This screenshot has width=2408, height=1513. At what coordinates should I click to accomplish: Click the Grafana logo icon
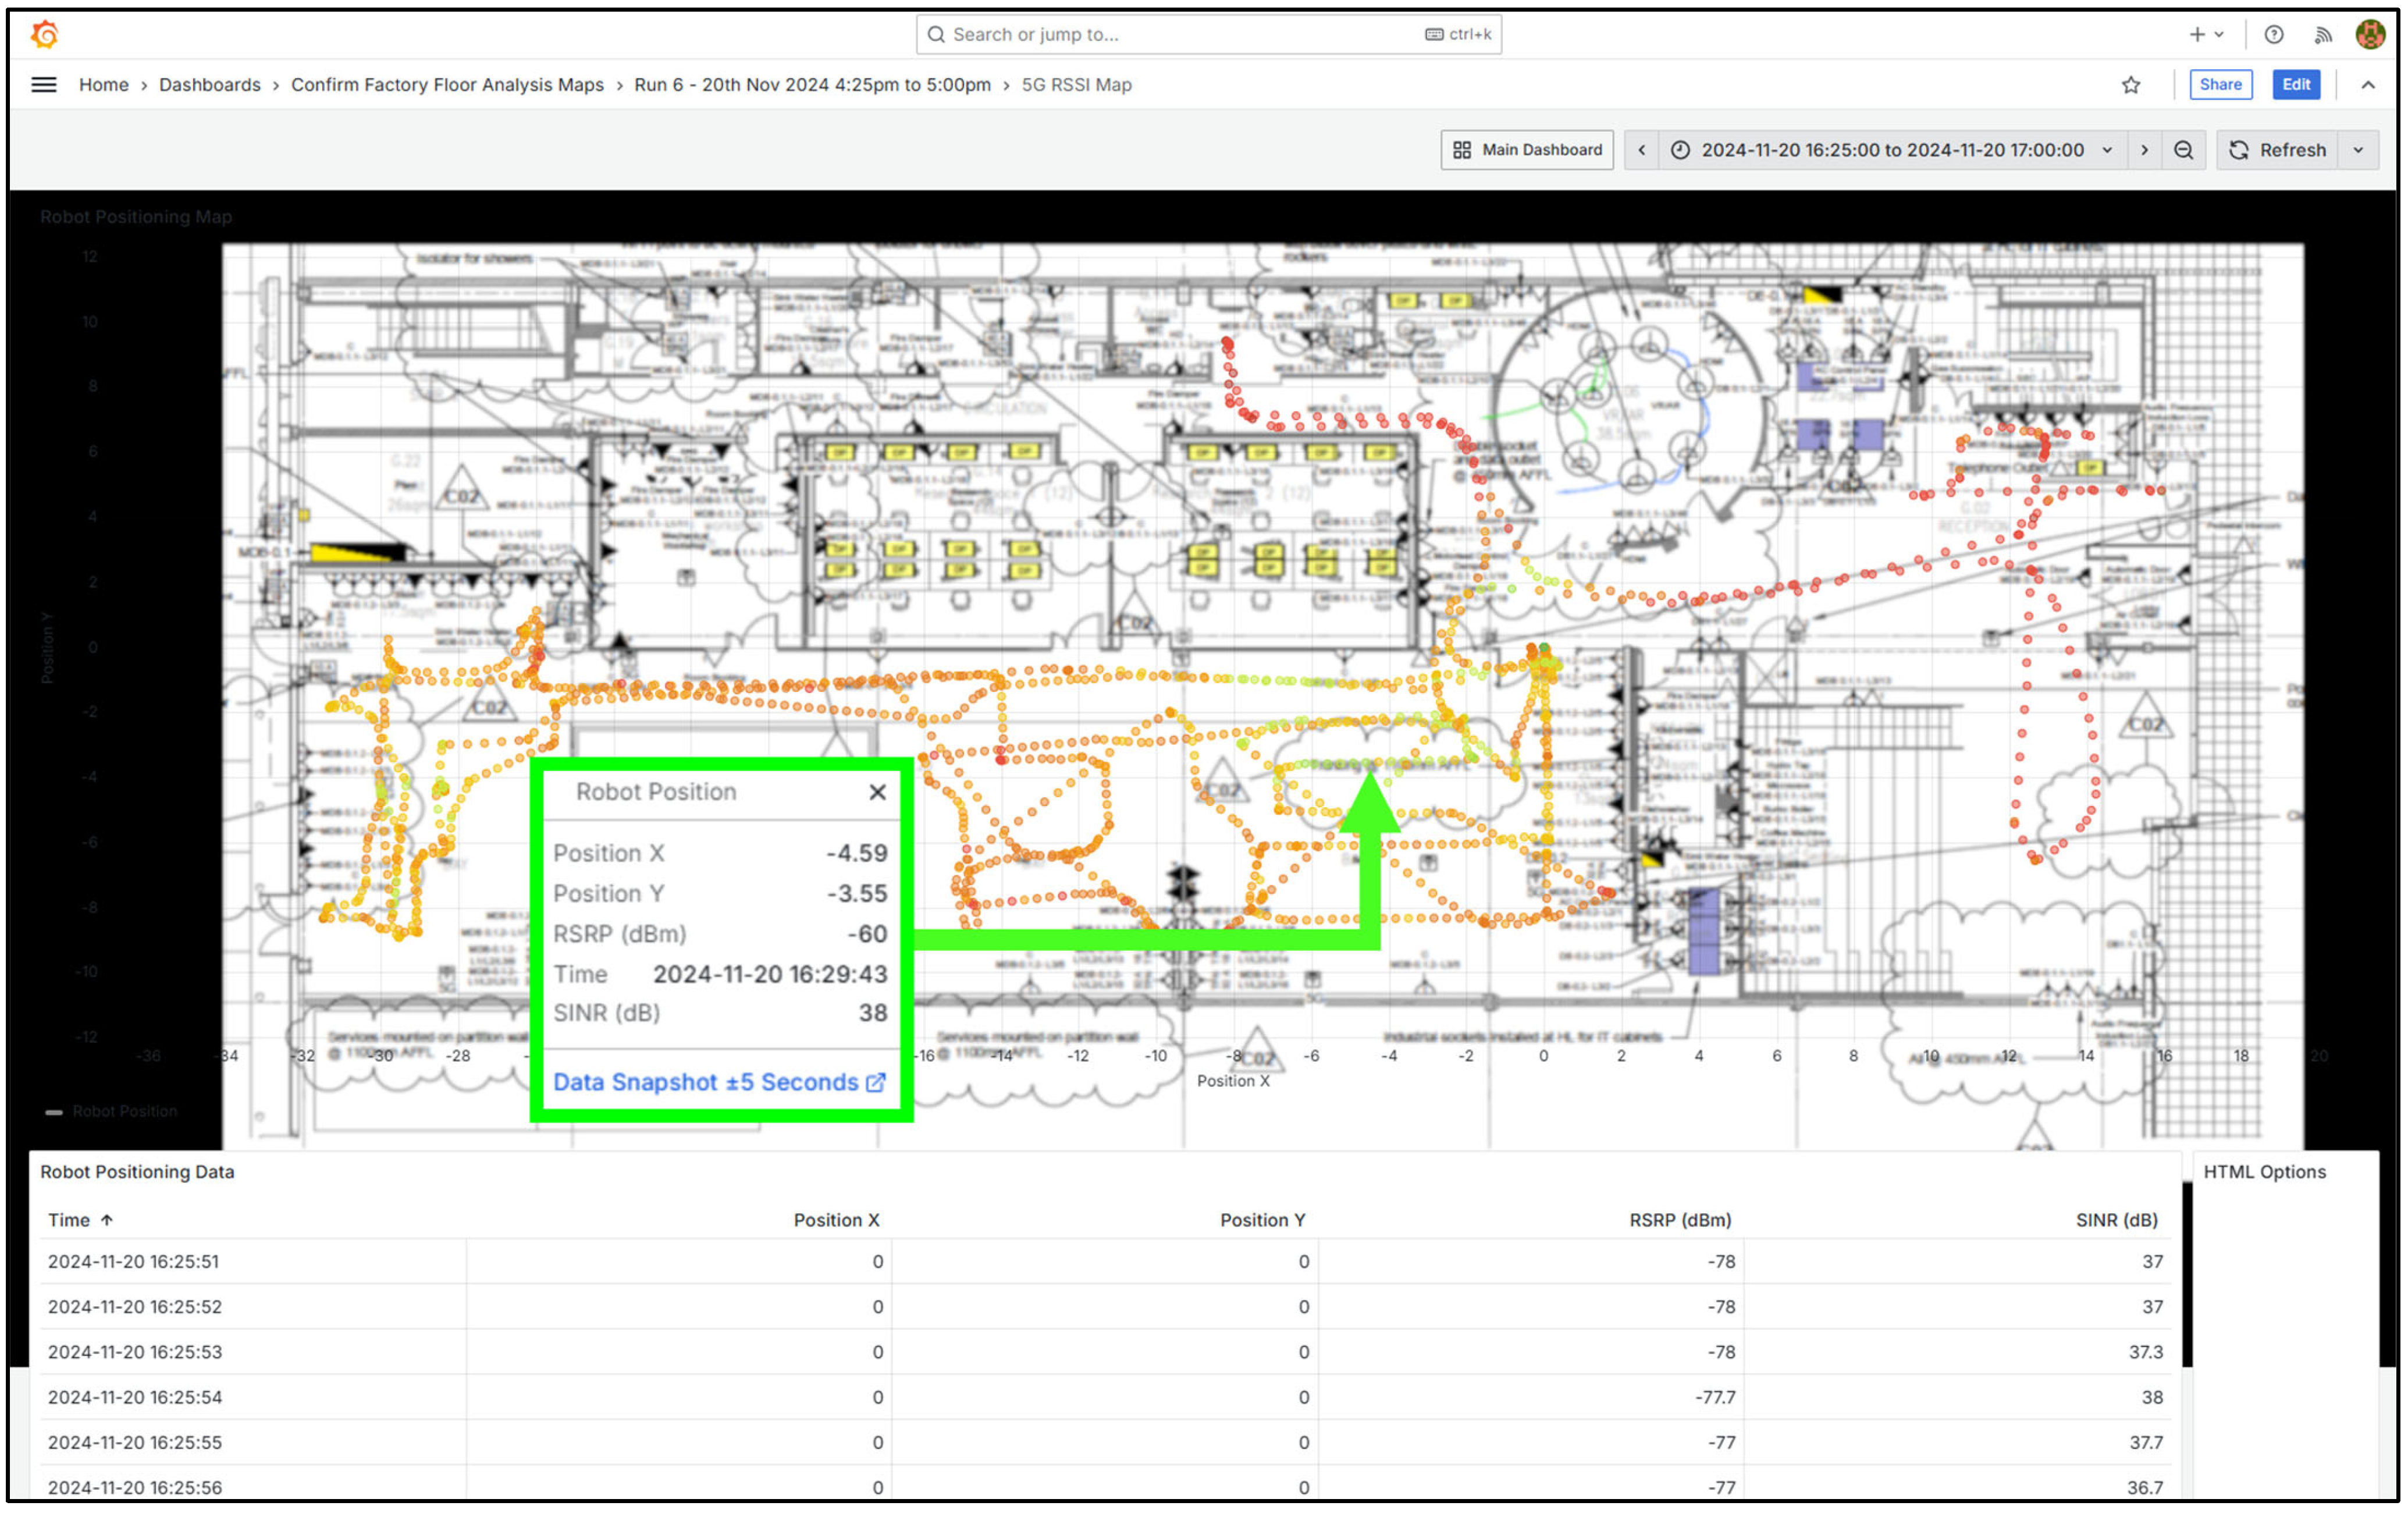pyautogui.click(x=45, y=35)
